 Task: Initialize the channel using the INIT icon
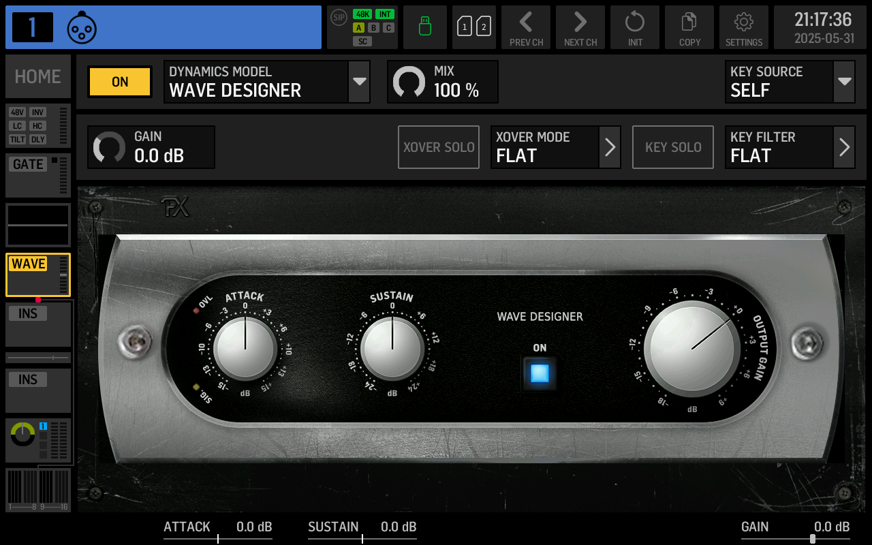[634, 27]
